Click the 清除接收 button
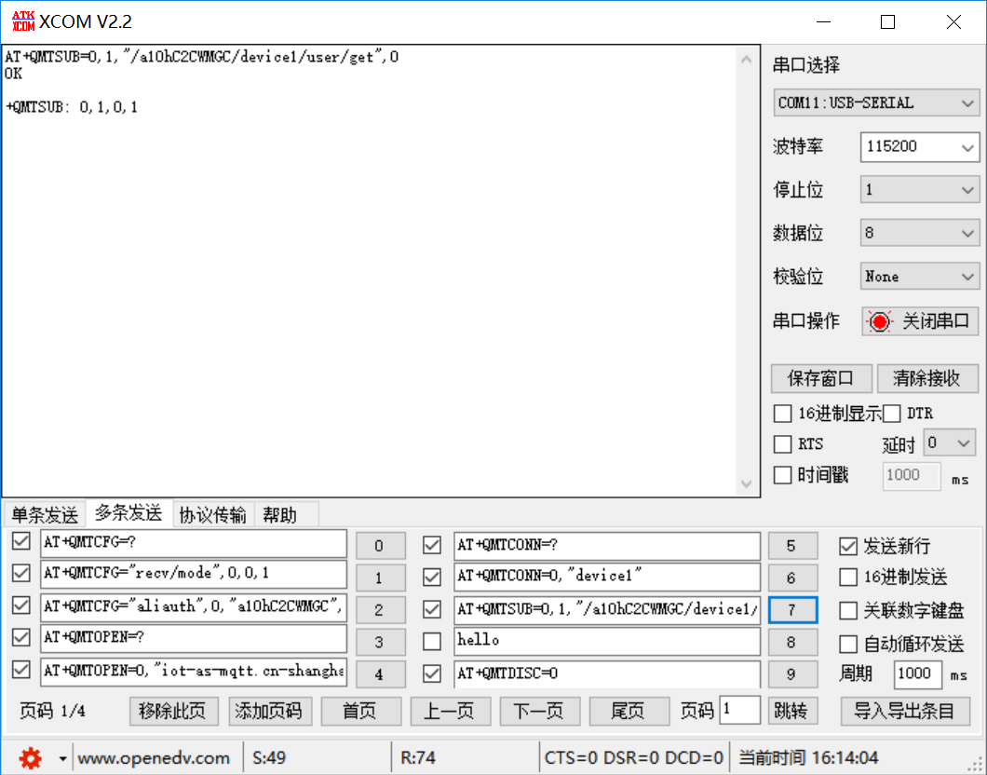 point(927,378)
